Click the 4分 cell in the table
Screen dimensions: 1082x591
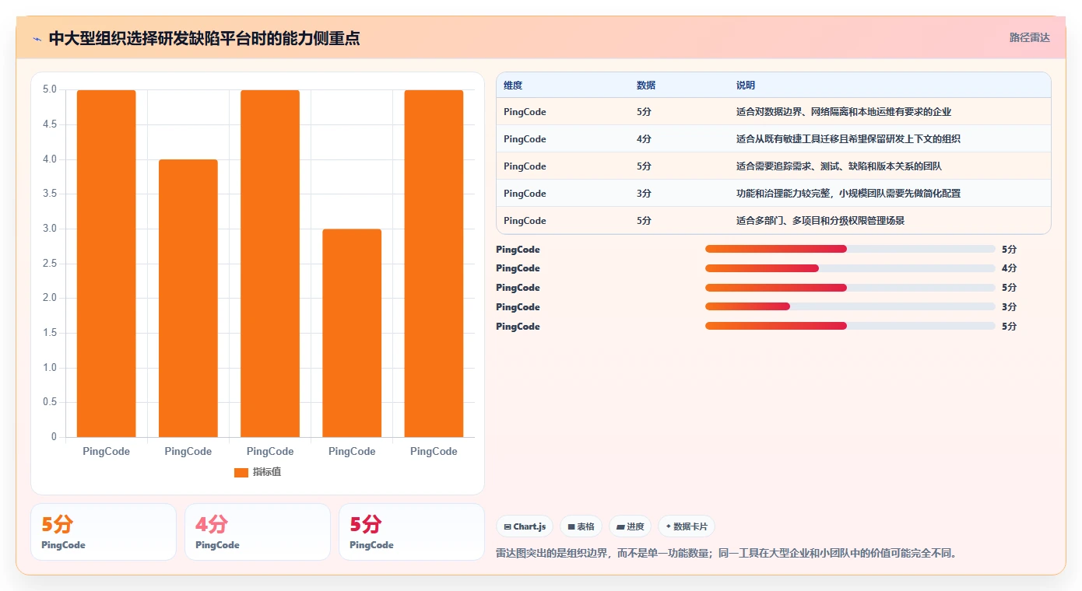click(644, 139)
